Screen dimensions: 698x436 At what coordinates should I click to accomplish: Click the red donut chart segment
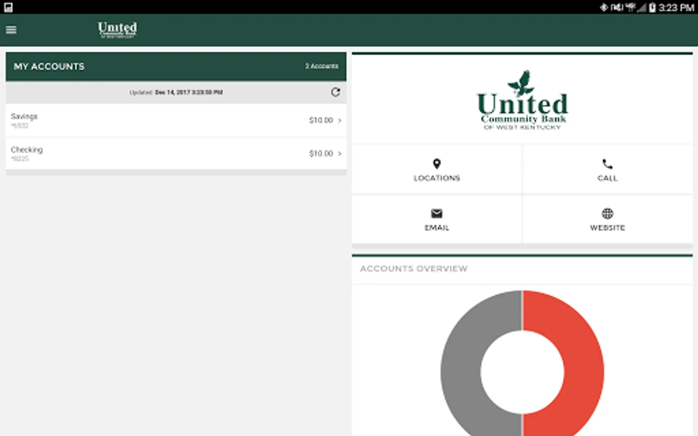(584, 372)
